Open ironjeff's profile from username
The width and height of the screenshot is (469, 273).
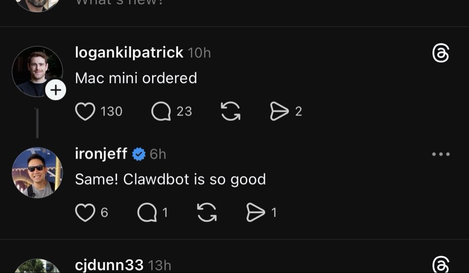pyautogui.click(x=101, y=154)
